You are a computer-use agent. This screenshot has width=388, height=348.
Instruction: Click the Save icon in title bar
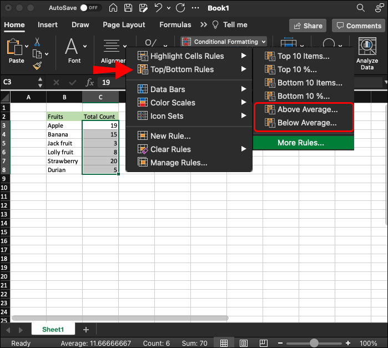128,8
